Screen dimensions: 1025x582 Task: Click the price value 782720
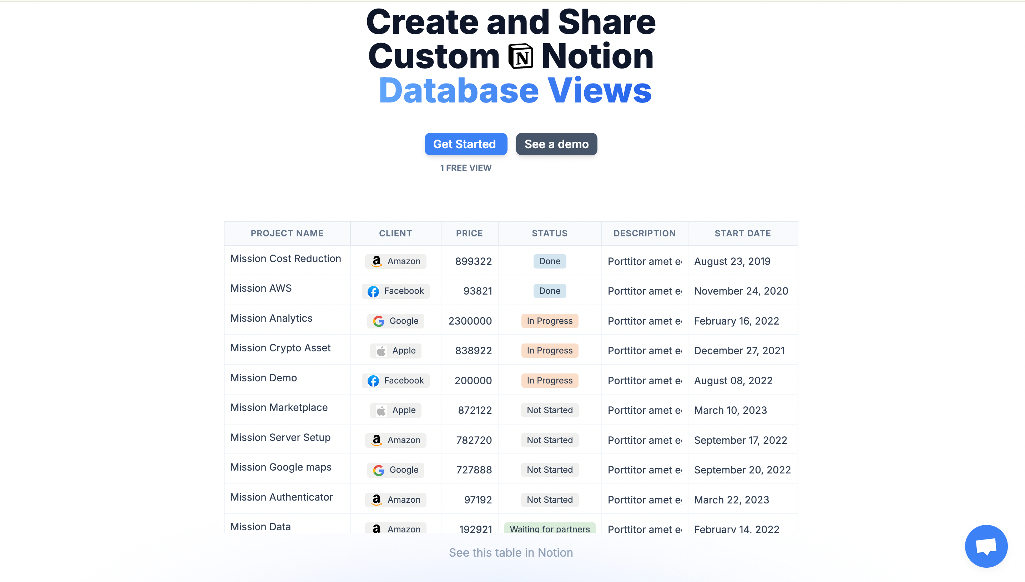(x=474, y=440)
